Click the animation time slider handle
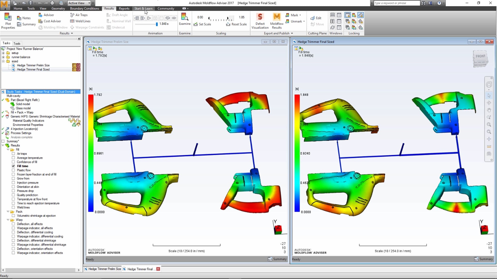The height and width of the screenshot is (279, 497). (157, 24)
